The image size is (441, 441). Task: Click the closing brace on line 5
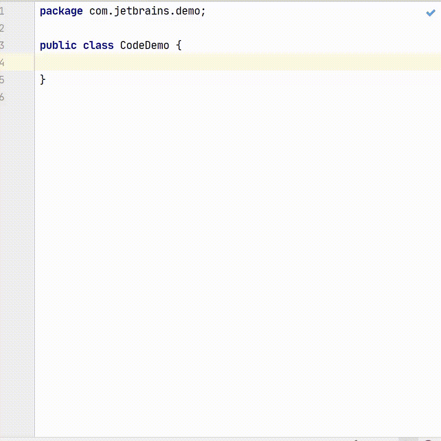tap(42, 79)
